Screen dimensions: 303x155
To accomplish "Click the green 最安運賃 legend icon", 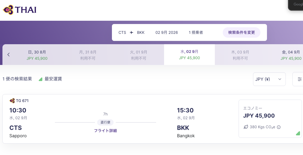I will [x=41, y=79].
